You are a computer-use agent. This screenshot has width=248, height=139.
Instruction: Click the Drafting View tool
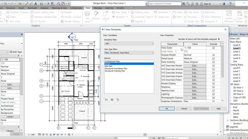coord(140,12)
